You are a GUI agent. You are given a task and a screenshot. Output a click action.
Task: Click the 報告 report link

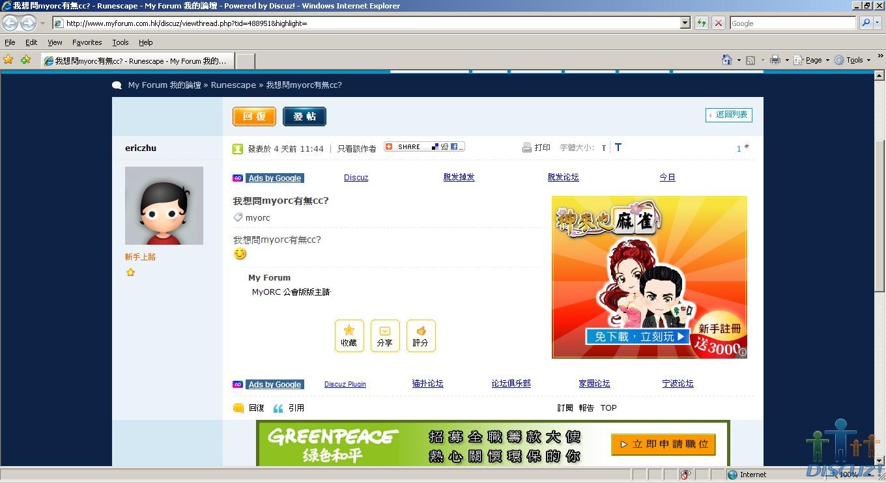[587, 408]
